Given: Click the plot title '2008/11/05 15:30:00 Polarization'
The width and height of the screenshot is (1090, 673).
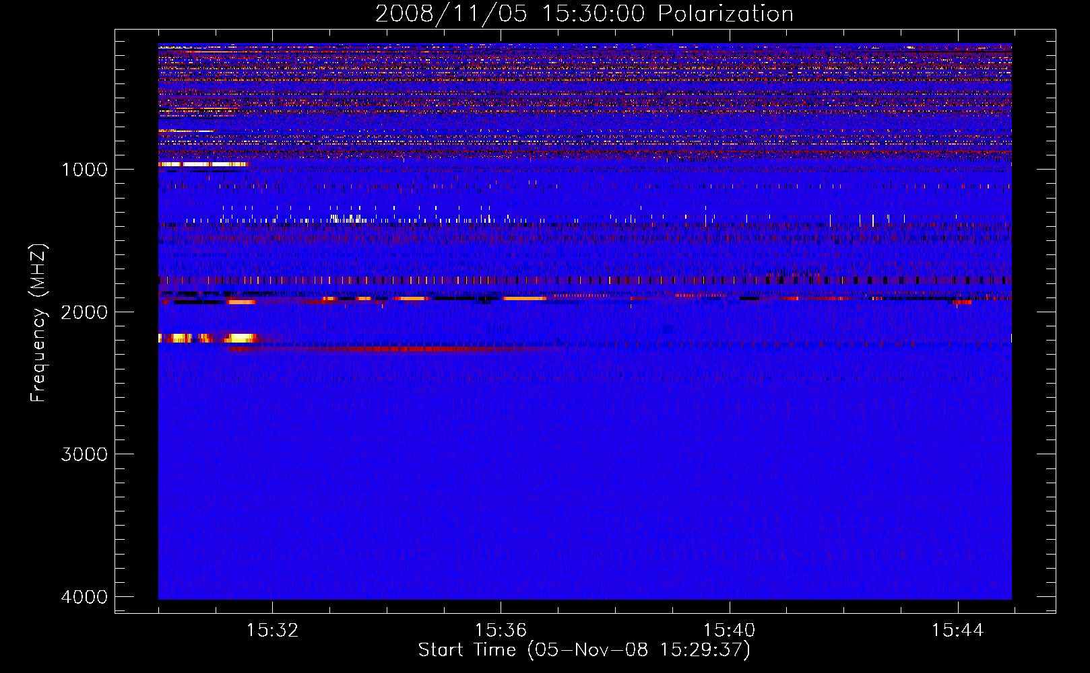Looking at the screenshot, I should [x=584, y=13].
